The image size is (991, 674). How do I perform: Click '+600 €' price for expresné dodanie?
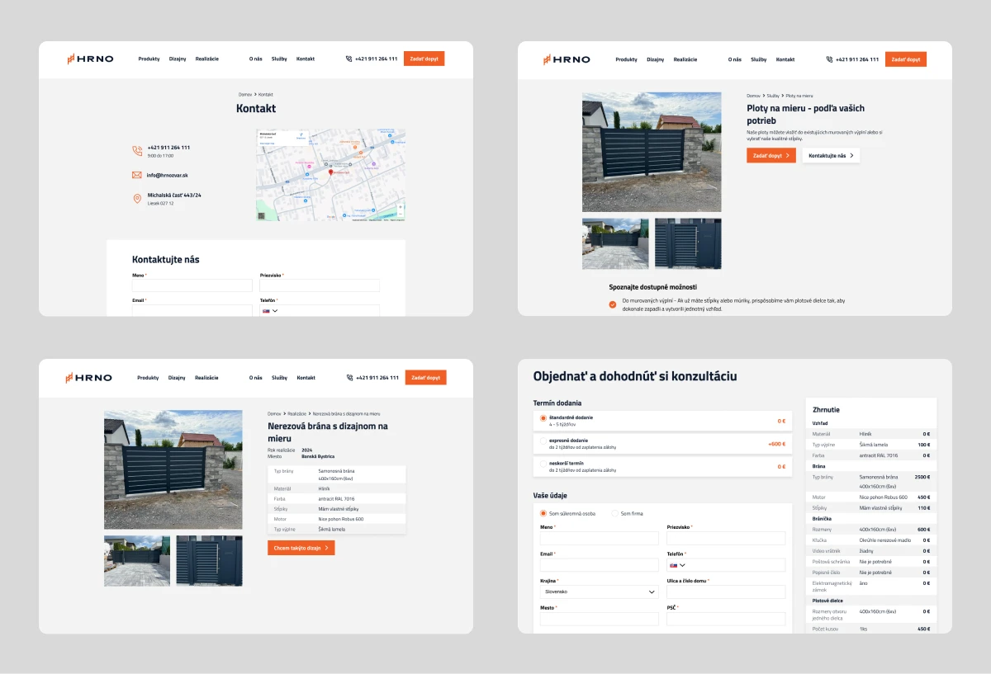(x=776, y=444)
